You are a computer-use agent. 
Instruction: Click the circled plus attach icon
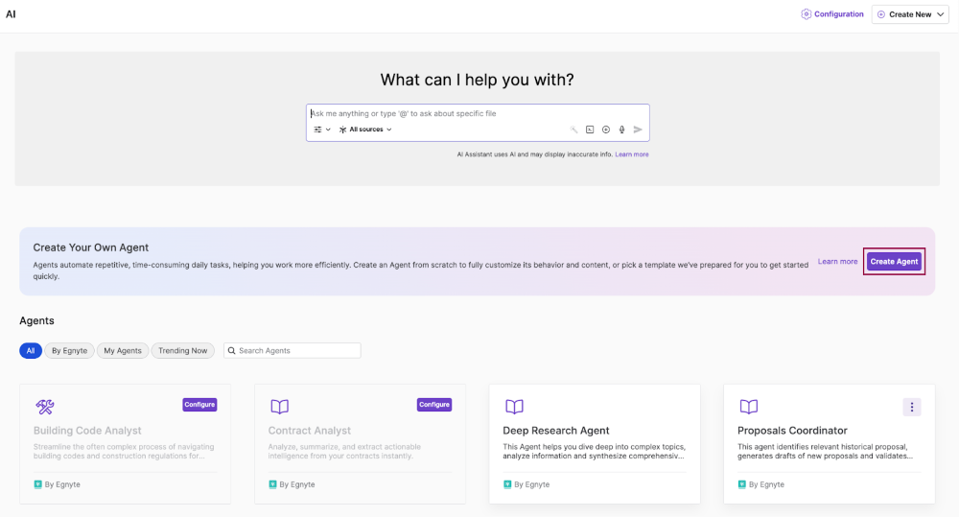pos(606,129)
